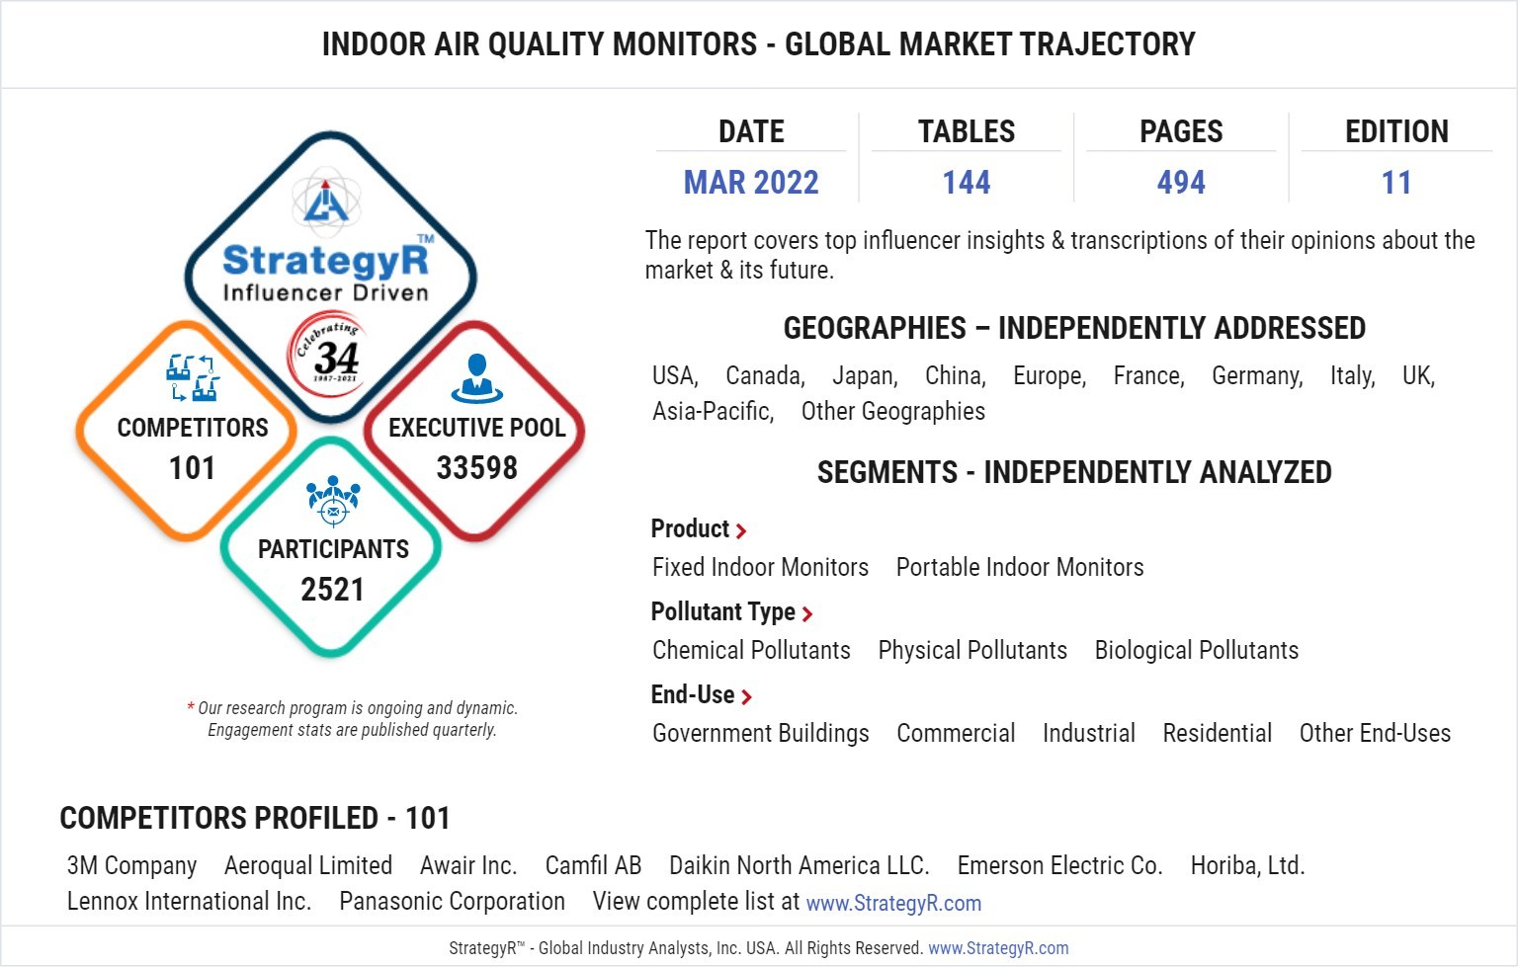
Task: Click the Segments - Independently Analyzed heading
Action: (1074, 473)
